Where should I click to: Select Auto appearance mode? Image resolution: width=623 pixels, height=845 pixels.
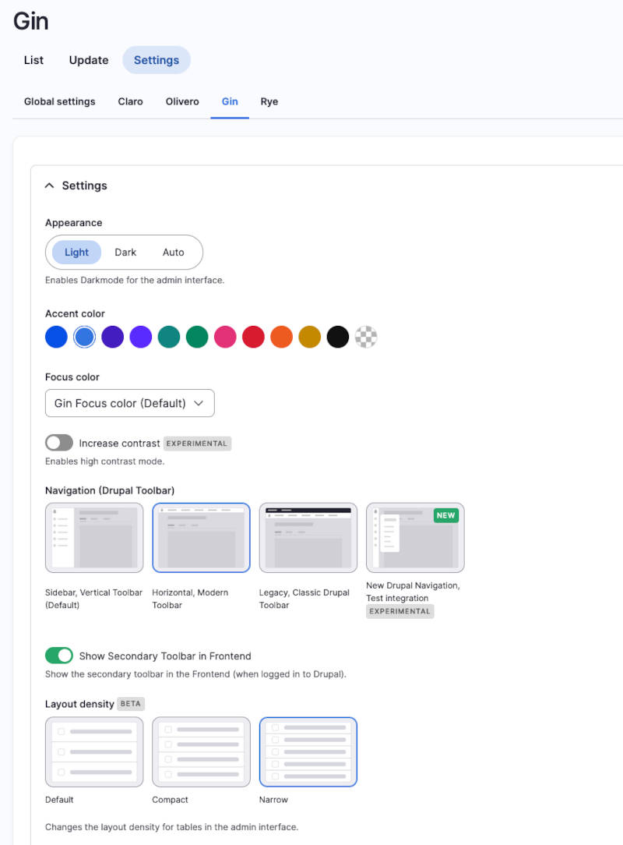pyautogui.click(x=174, y=253)
